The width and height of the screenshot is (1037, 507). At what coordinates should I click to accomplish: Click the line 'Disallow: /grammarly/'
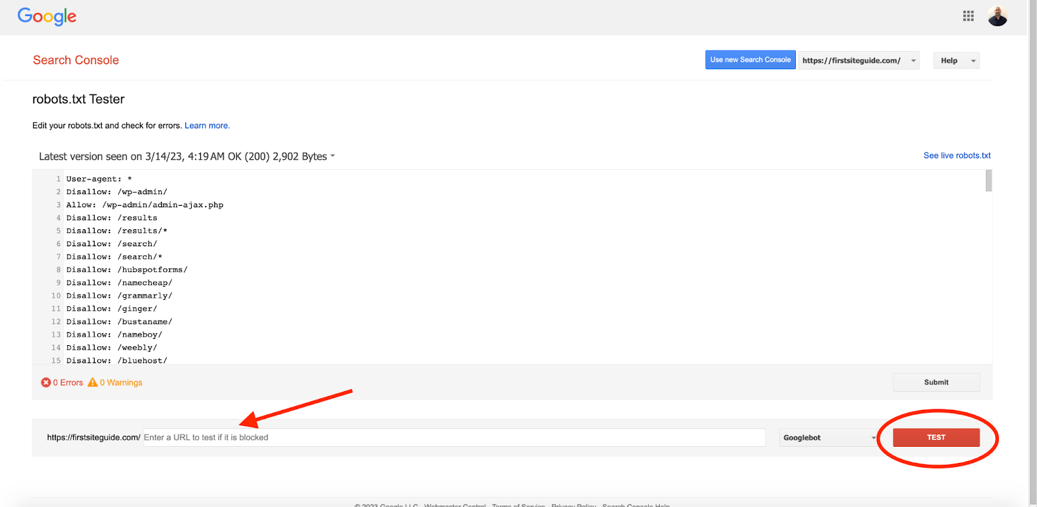click(x=119, y=295)
